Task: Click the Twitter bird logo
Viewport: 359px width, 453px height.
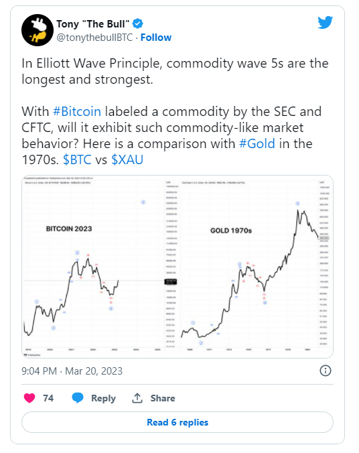Action: (326, 23)
